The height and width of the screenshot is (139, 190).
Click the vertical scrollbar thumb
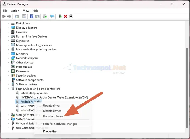tap(187, 88)
